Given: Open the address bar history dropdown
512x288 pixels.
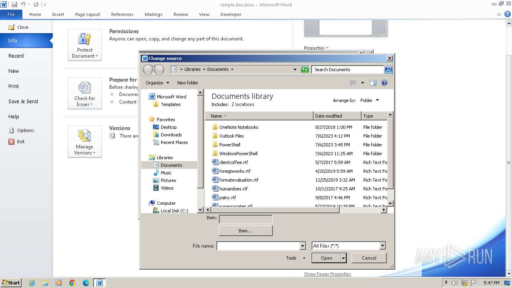Looking at the screenshot, I should (295, 70).
